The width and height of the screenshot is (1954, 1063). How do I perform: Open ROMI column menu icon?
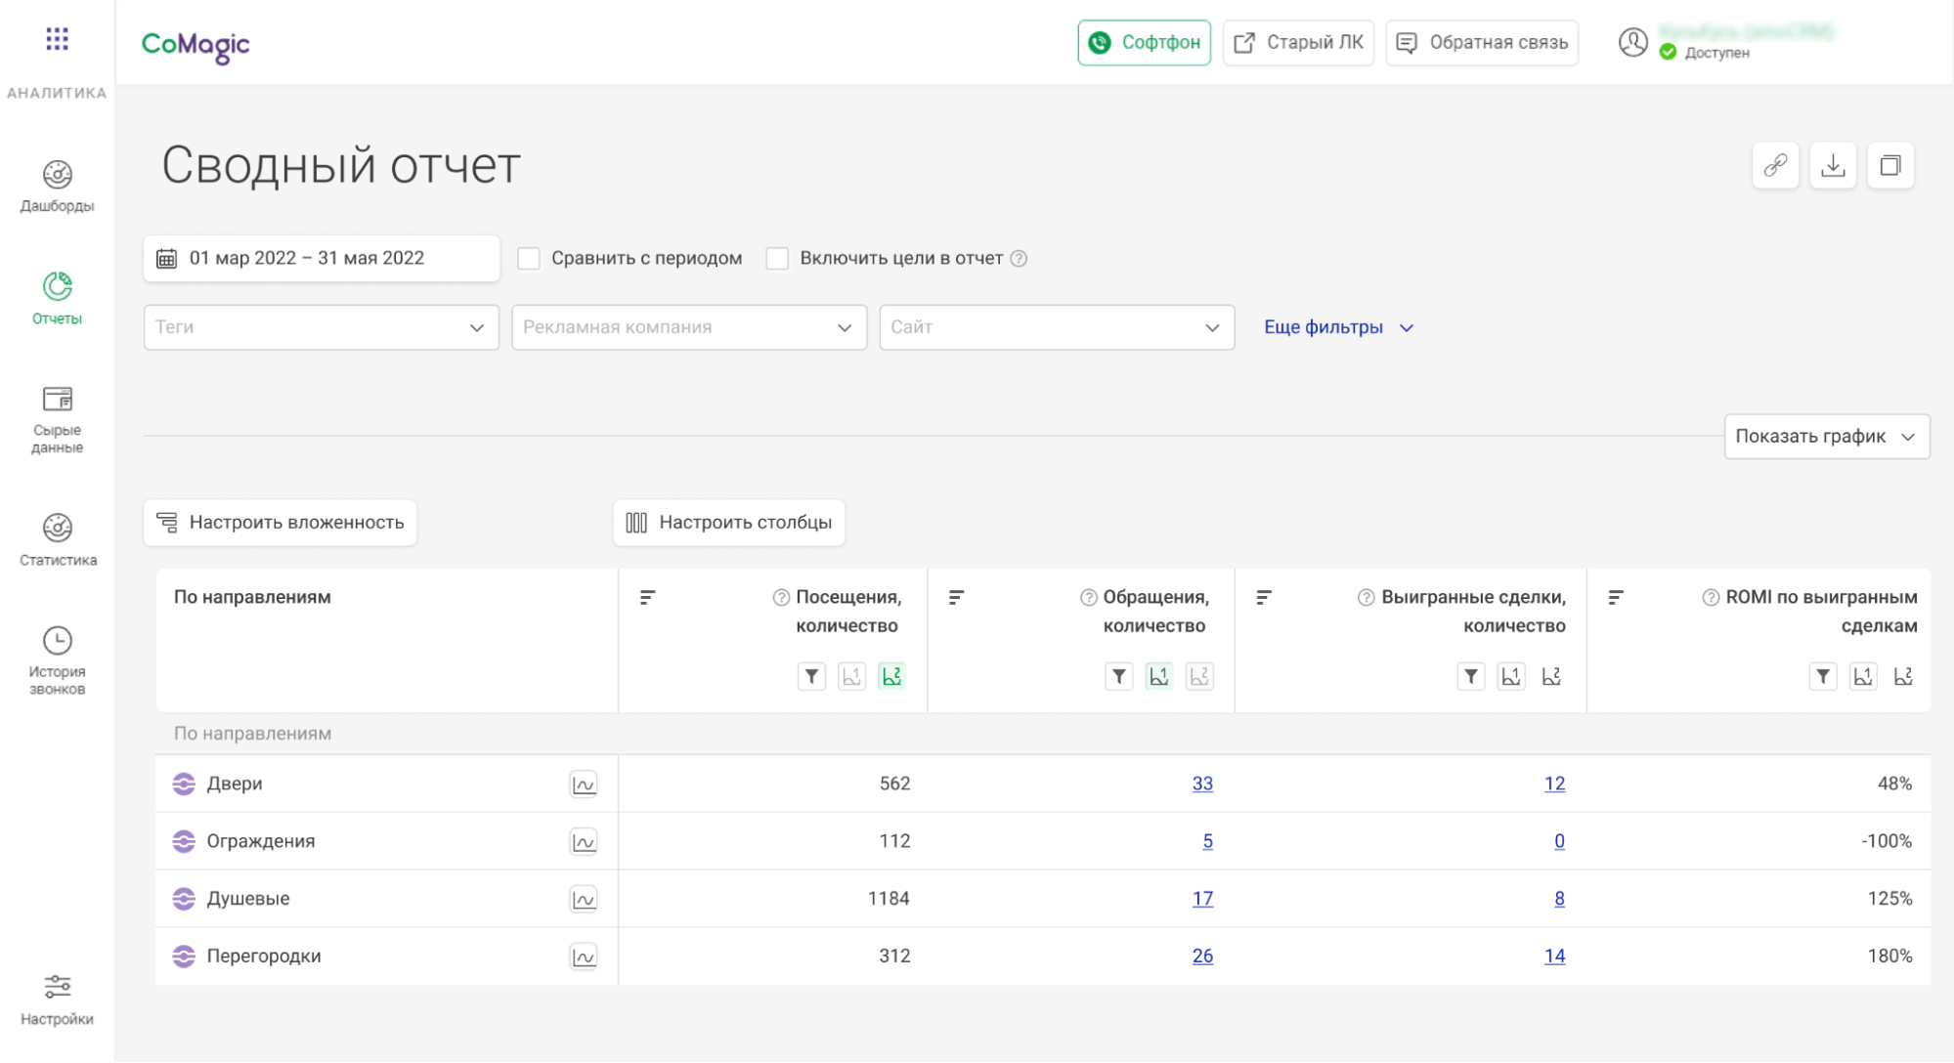(x=1616, y=597)
